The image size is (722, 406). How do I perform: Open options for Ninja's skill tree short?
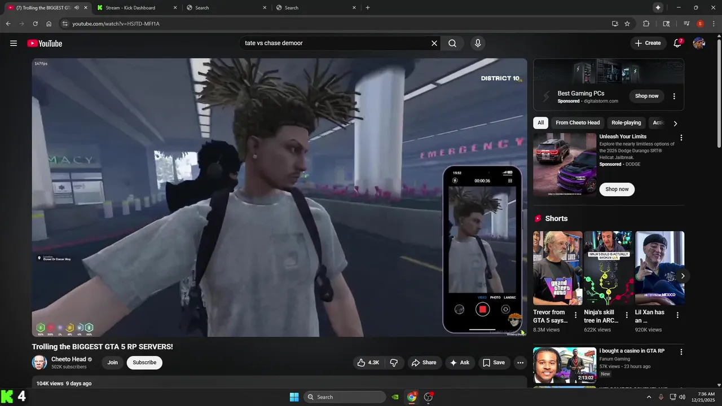click(627, 315)
